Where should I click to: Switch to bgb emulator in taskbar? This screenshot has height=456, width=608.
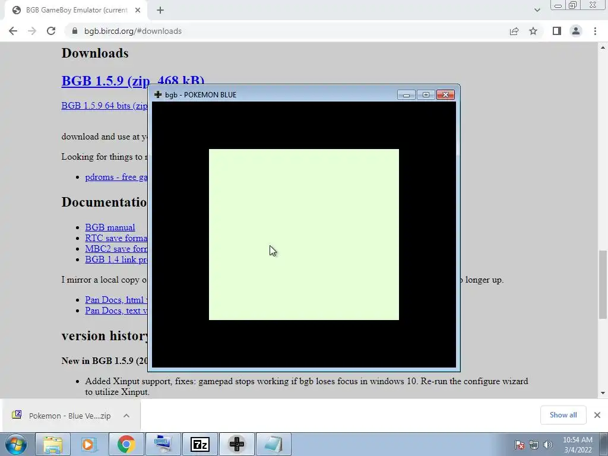(236, 444)
